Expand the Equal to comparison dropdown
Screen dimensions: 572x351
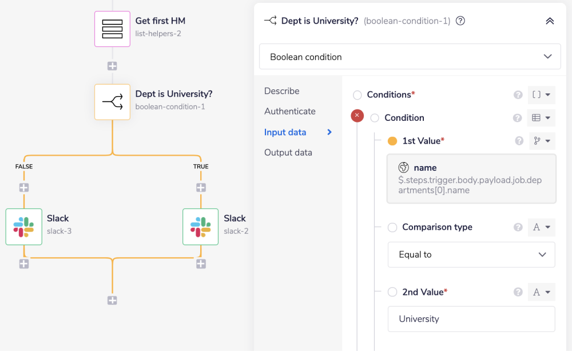click(x=471, y=255)
